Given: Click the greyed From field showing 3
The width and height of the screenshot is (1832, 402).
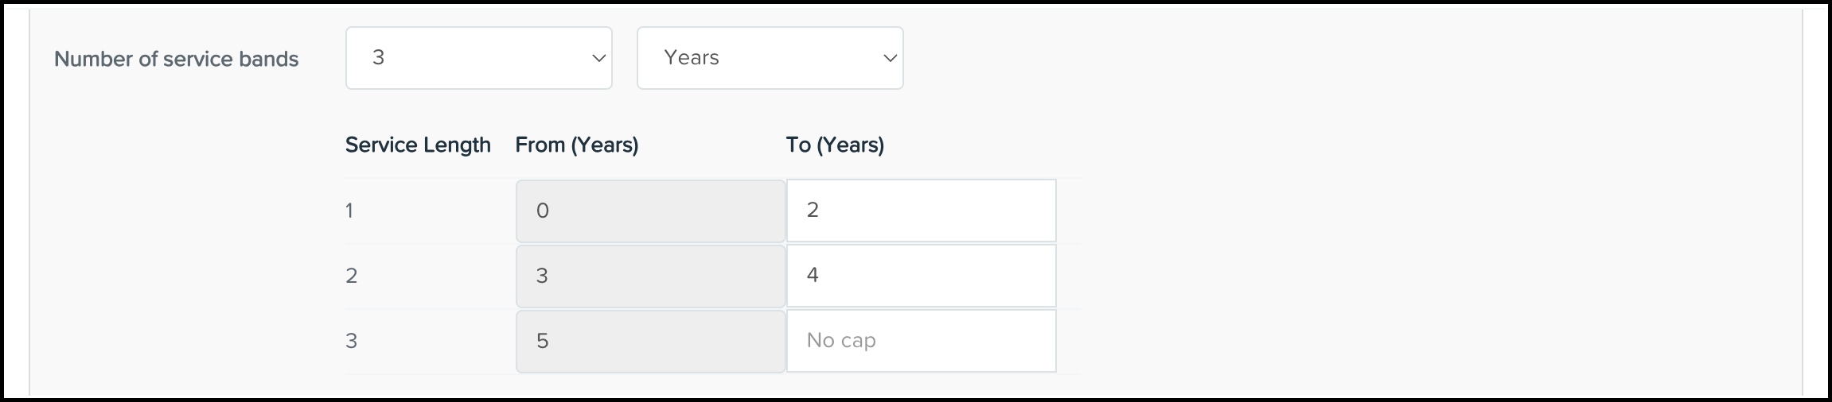Looking at the screenshot, I should [x=650, y=276].
